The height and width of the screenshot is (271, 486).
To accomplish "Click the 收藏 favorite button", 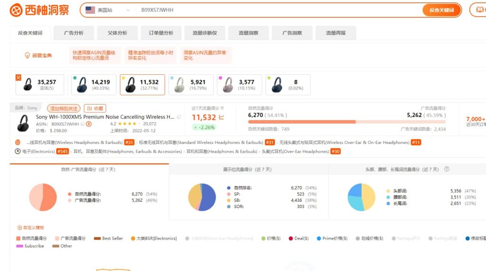I will click(x=95, y=108).
